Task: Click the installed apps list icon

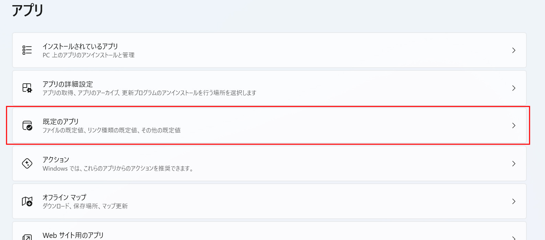Action: click(27, 50)
